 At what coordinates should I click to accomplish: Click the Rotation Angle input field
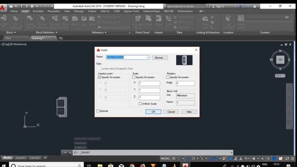pyautogui.click(x=186, y=83)
